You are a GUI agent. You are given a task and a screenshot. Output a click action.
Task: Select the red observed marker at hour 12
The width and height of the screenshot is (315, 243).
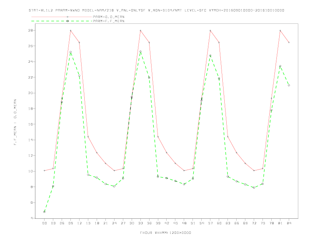pyautogui.click(x=80, y=42)
